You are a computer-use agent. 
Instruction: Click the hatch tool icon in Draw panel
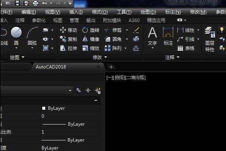point(46,48)
